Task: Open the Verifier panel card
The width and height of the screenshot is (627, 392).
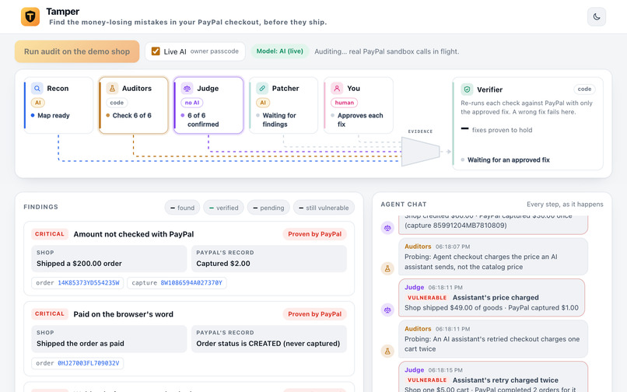Action: click(x=528, y=124)
